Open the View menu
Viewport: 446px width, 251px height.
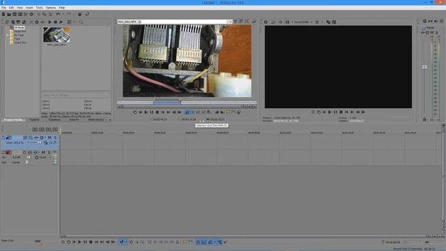click(20, 8)
